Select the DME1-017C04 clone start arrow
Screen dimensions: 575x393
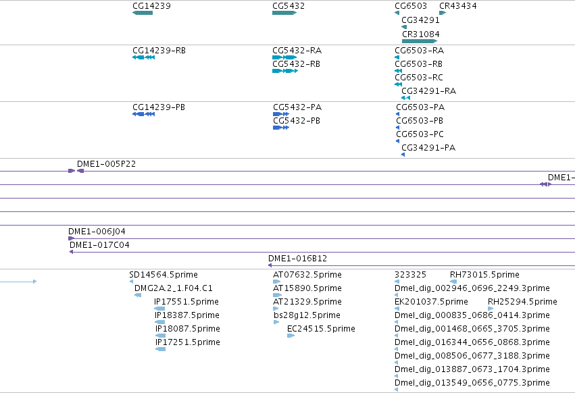click(71, 252)
